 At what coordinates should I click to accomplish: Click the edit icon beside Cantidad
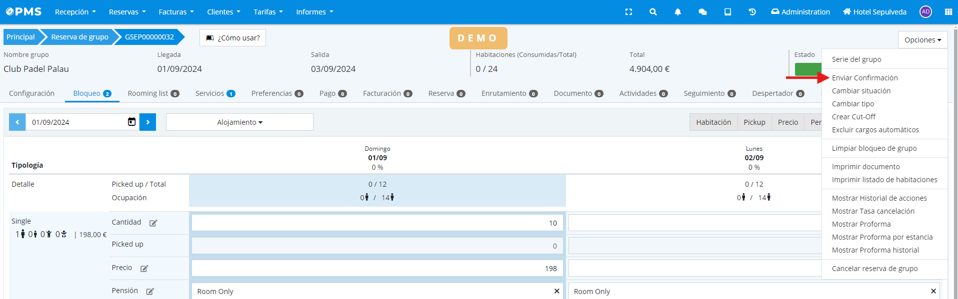point(153,223)
